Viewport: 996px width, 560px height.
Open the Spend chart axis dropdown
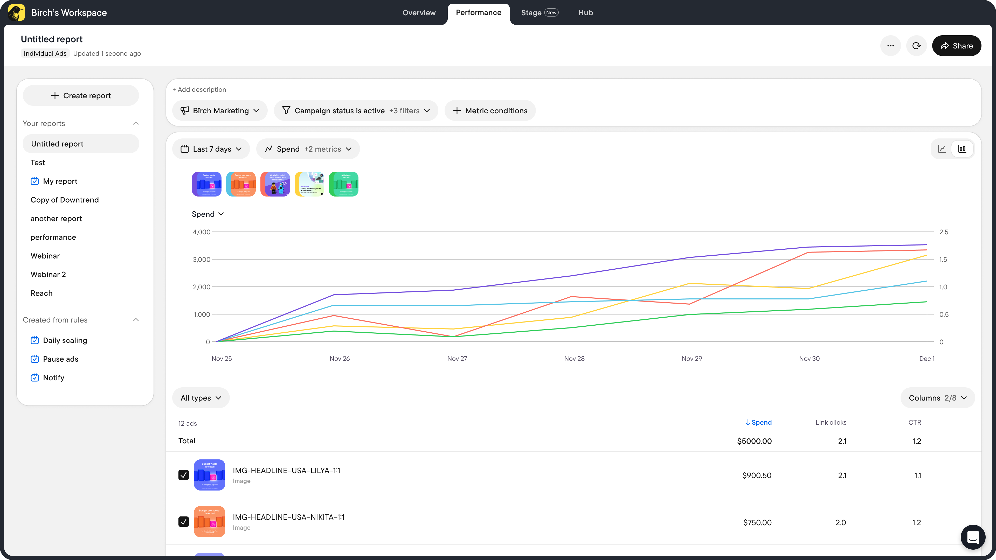coord(208,214)
